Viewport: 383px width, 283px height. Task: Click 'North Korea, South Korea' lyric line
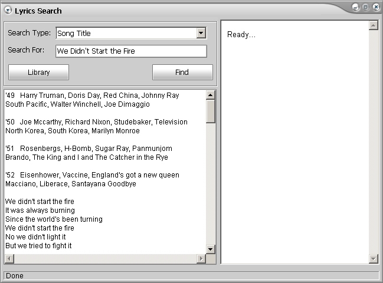point(73,131)
